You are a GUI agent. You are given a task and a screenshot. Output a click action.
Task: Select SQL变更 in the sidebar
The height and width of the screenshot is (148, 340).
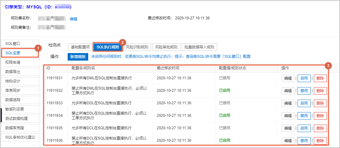(20, 53)
